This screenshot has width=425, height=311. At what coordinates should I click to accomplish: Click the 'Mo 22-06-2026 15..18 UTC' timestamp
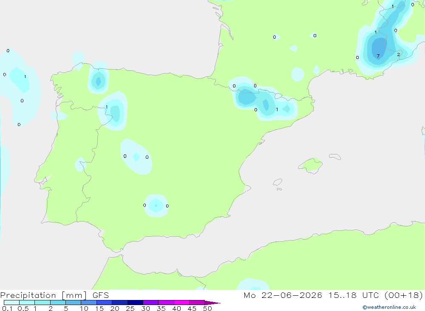(311, 295)
